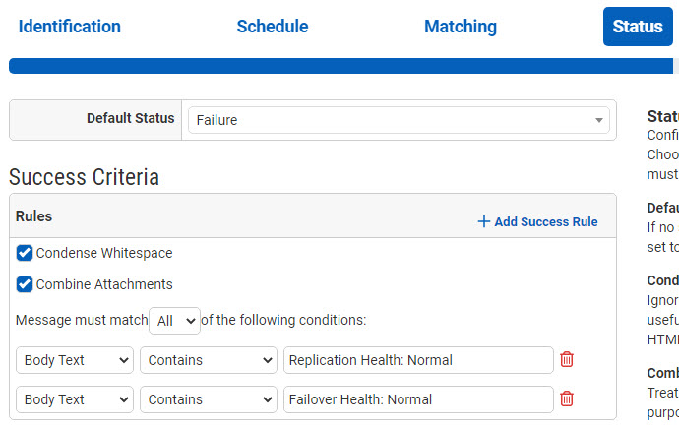Toggle Combine Attachments checkbox
The width and height of the screenshot is (679, 429).
[25, 284]
